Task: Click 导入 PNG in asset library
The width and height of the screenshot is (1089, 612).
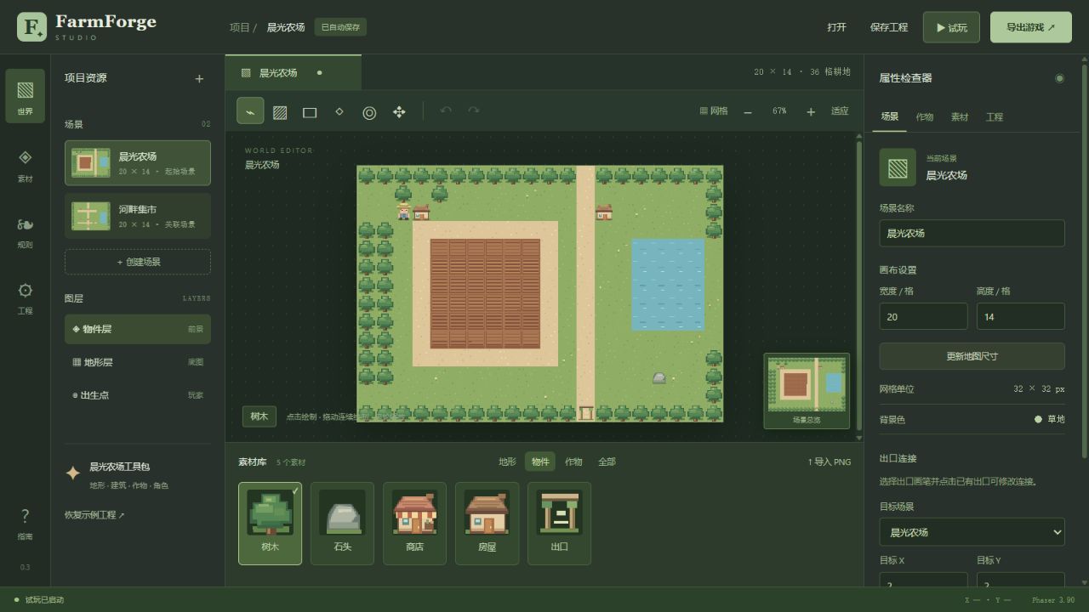Action: [830, 462]
